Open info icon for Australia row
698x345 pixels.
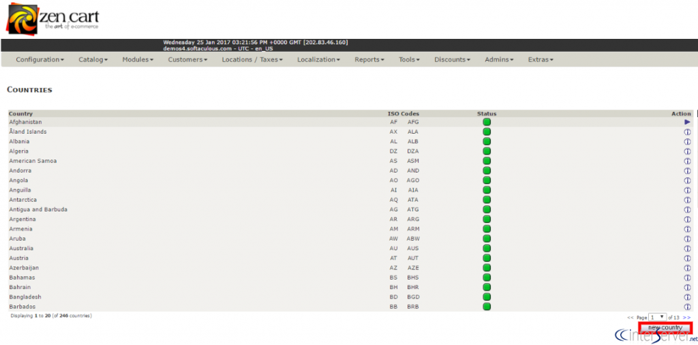687,248
